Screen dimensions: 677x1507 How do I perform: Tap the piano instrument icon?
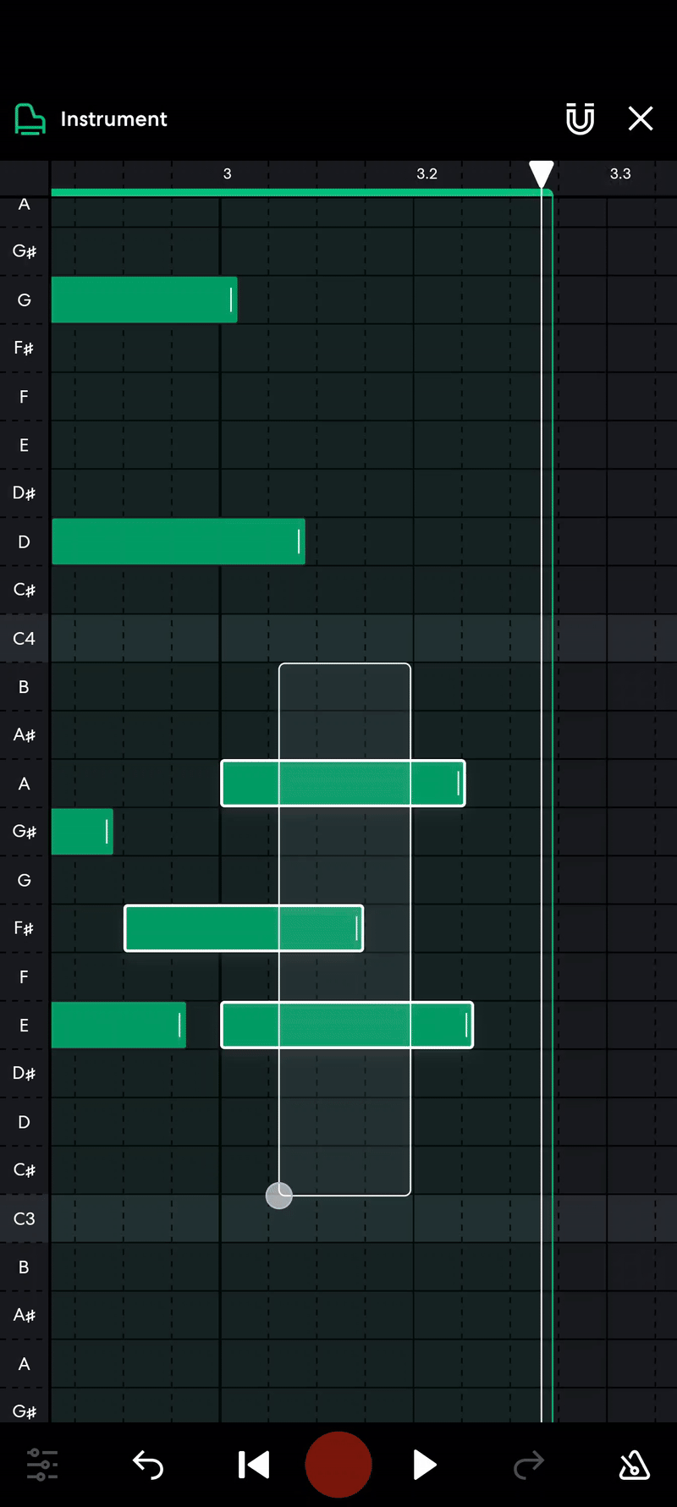(x=30, y=119)
